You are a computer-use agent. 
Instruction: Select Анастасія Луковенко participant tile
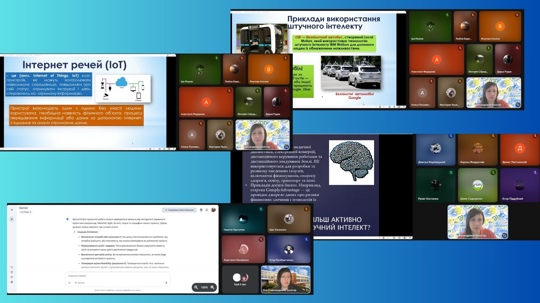click(243, 249)
